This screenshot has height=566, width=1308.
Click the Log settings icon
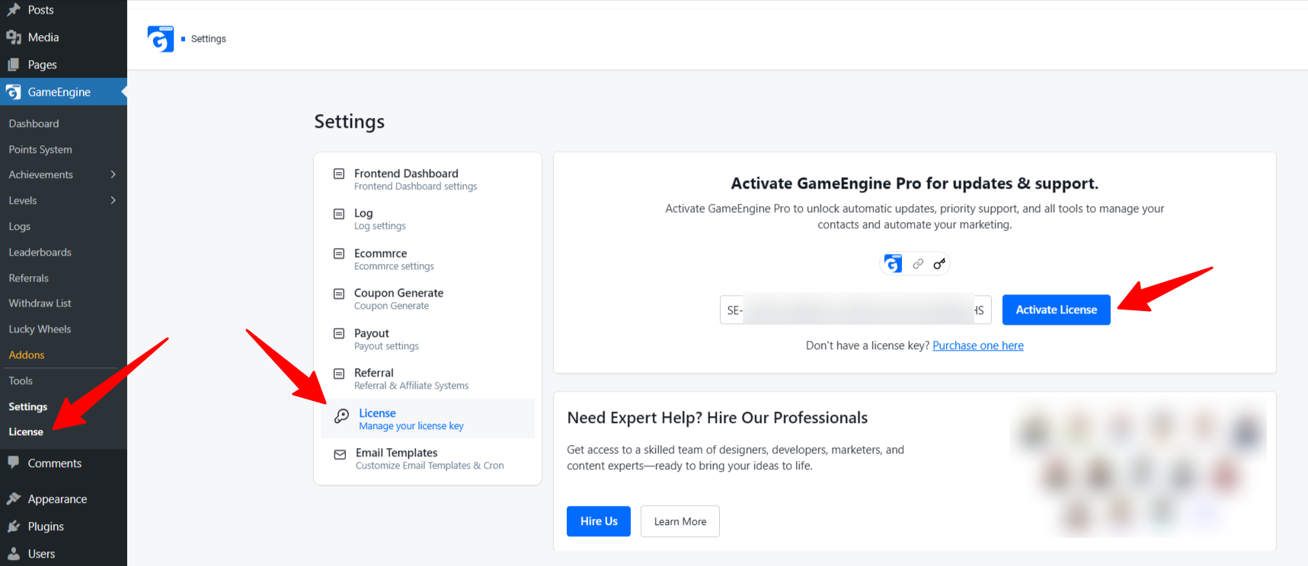[x=339, y=214]
